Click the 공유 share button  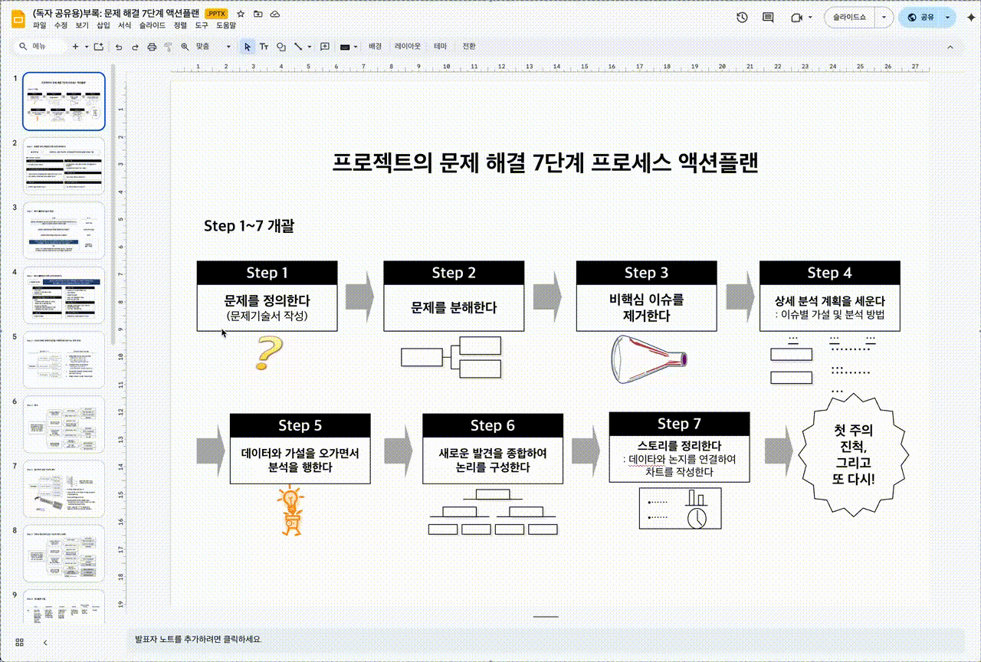920,18
